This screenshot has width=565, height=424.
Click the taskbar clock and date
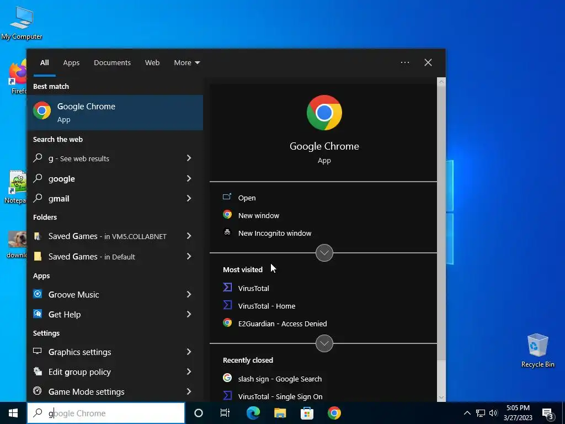pos(518,413)
